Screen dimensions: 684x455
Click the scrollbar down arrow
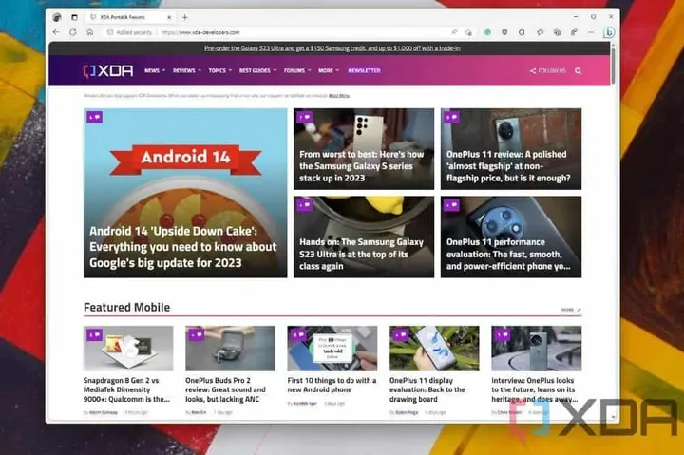[613, 417]
